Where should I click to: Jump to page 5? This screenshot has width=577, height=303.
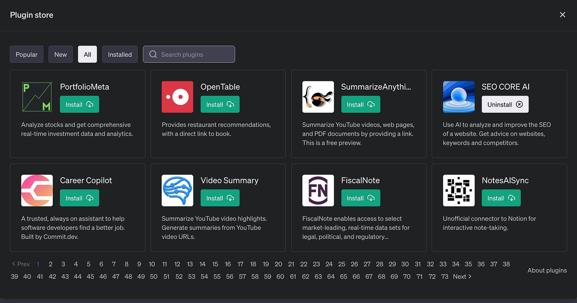pos(89,264)
